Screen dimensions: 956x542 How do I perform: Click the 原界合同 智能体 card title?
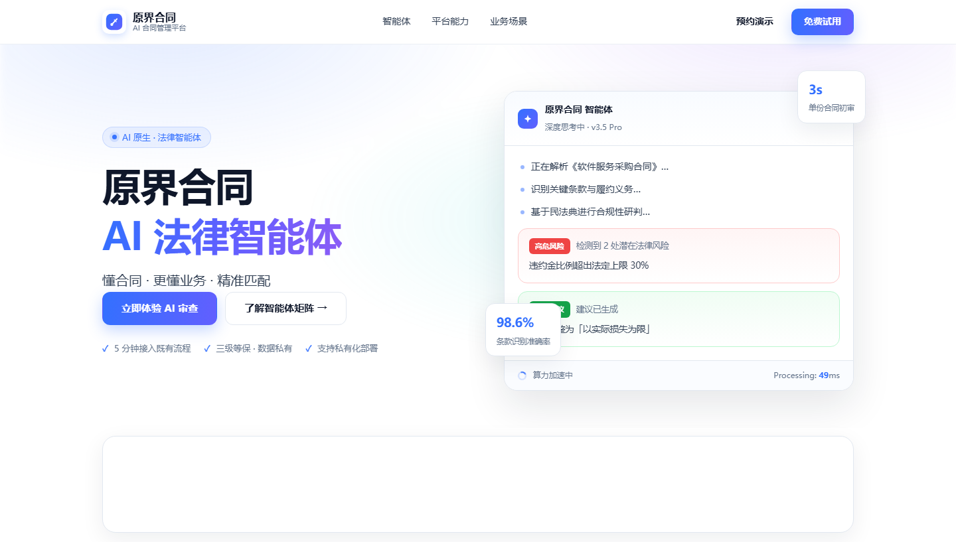pyautogui.click(x=579, y=109)
